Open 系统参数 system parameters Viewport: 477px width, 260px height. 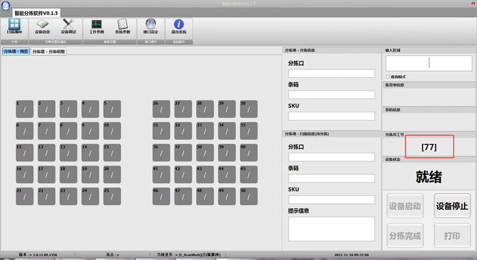click(x=123, y=26)
